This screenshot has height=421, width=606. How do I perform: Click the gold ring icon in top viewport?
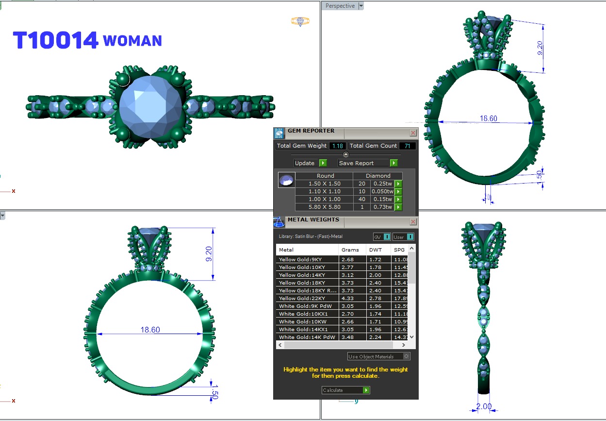coord(300,21)
